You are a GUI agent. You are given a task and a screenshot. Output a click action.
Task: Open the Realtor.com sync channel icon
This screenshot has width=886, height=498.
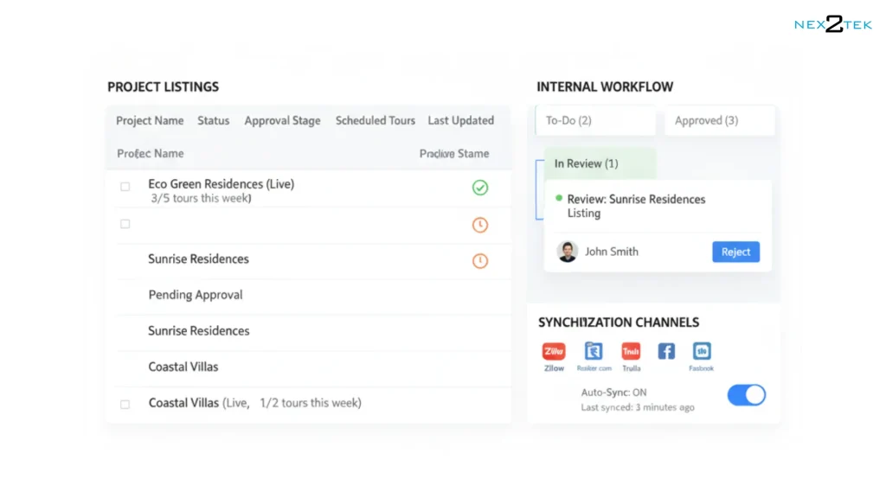pos(594,351)
